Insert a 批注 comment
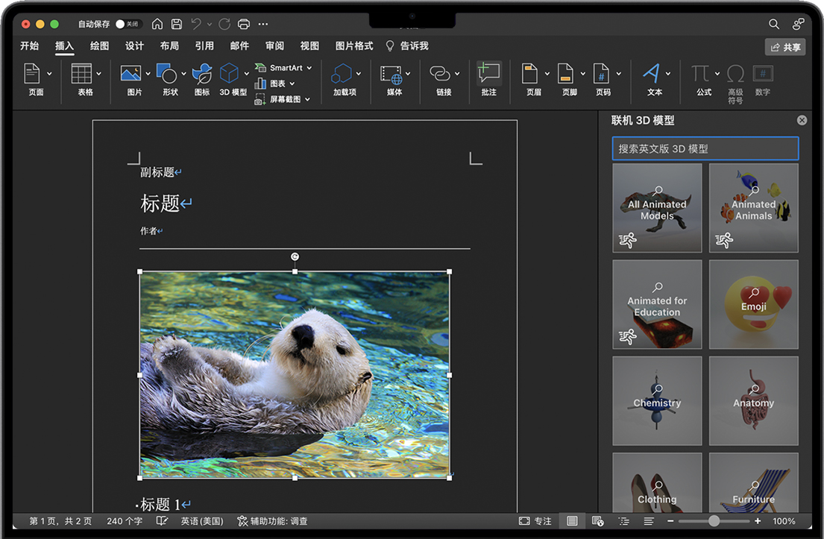This screenshot has width=824, height=539. coord(488,74)
